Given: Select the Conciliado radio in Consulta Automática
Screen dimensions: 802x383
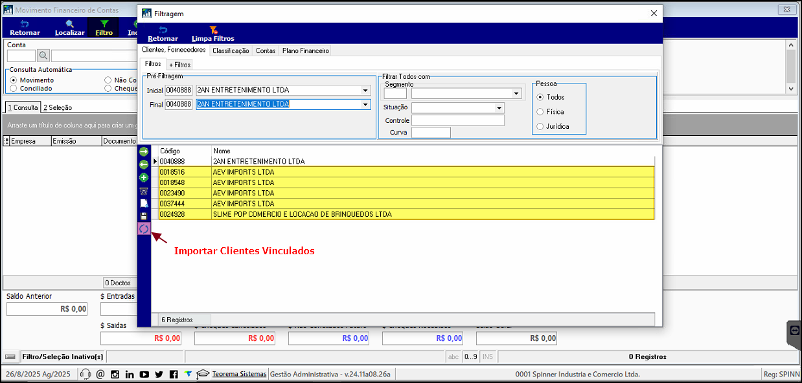Looking at the screenshot, I should (14, 88).
